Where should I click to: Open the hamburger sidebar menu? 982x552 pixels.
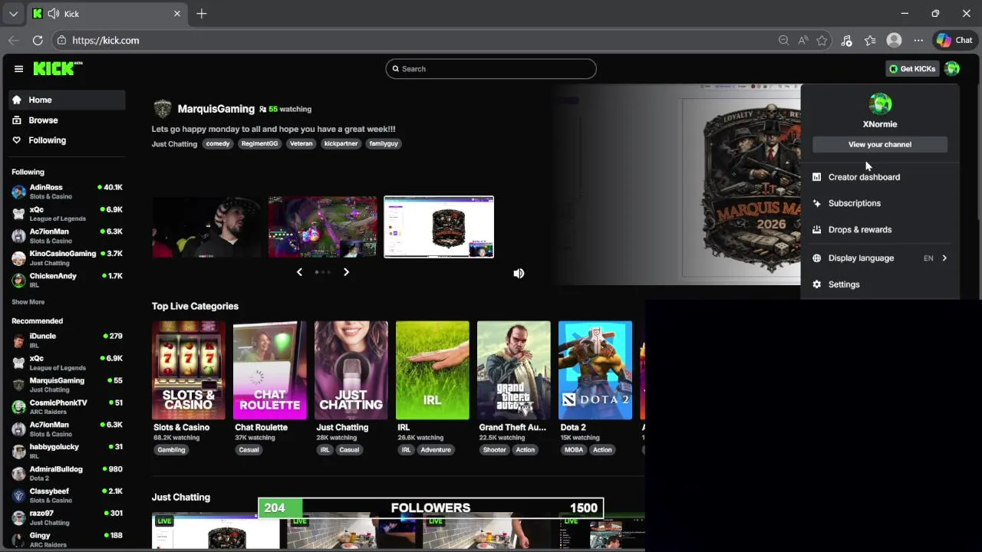coord(18,69)
